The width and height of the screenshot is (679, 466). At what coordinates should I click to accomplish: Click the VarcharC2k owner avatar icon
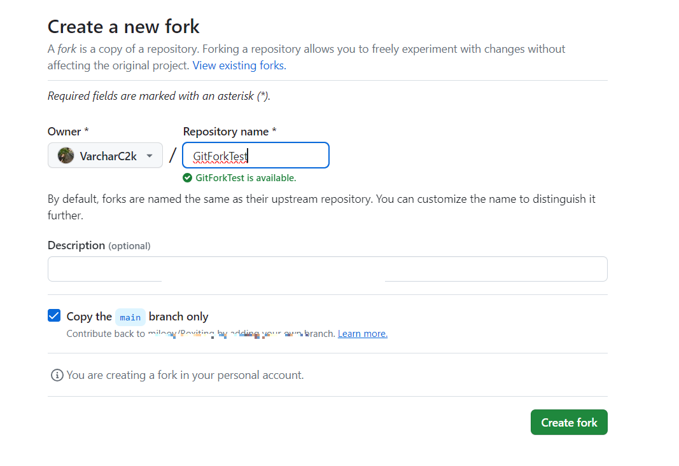(66, 156)
